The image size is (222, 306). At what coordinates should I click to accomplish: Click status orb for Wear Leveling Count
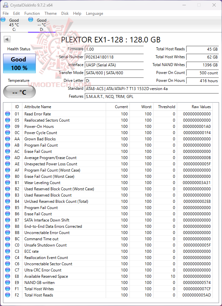pyautogui.click(x=8, y=182)
